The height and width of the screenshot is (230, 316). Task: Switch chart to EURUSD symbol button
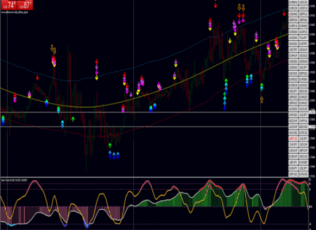(x=303, y=174)
